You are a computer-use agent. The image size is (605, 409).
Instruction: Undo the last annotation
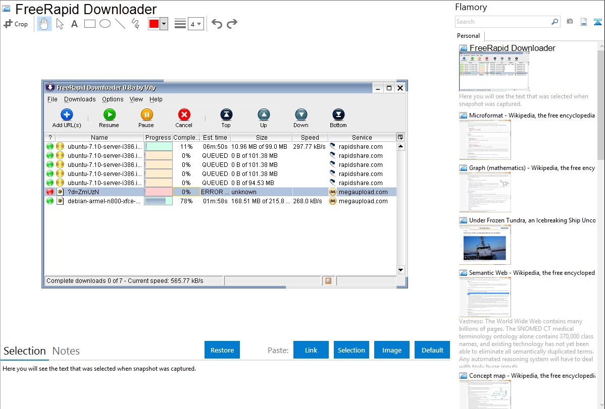217,24
